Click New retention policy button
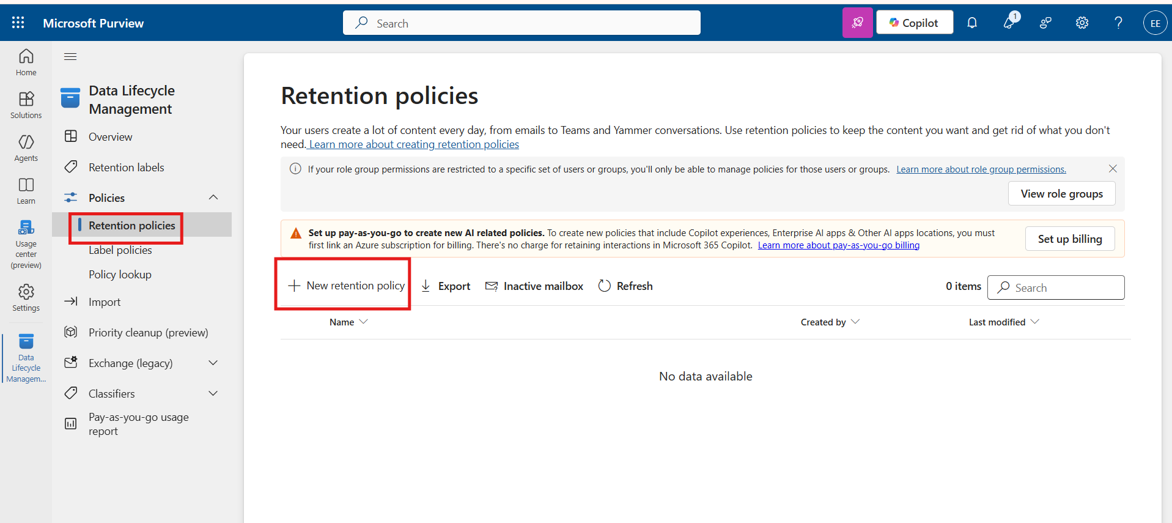This screenshot has width=1172, height=523. point(346,286)
